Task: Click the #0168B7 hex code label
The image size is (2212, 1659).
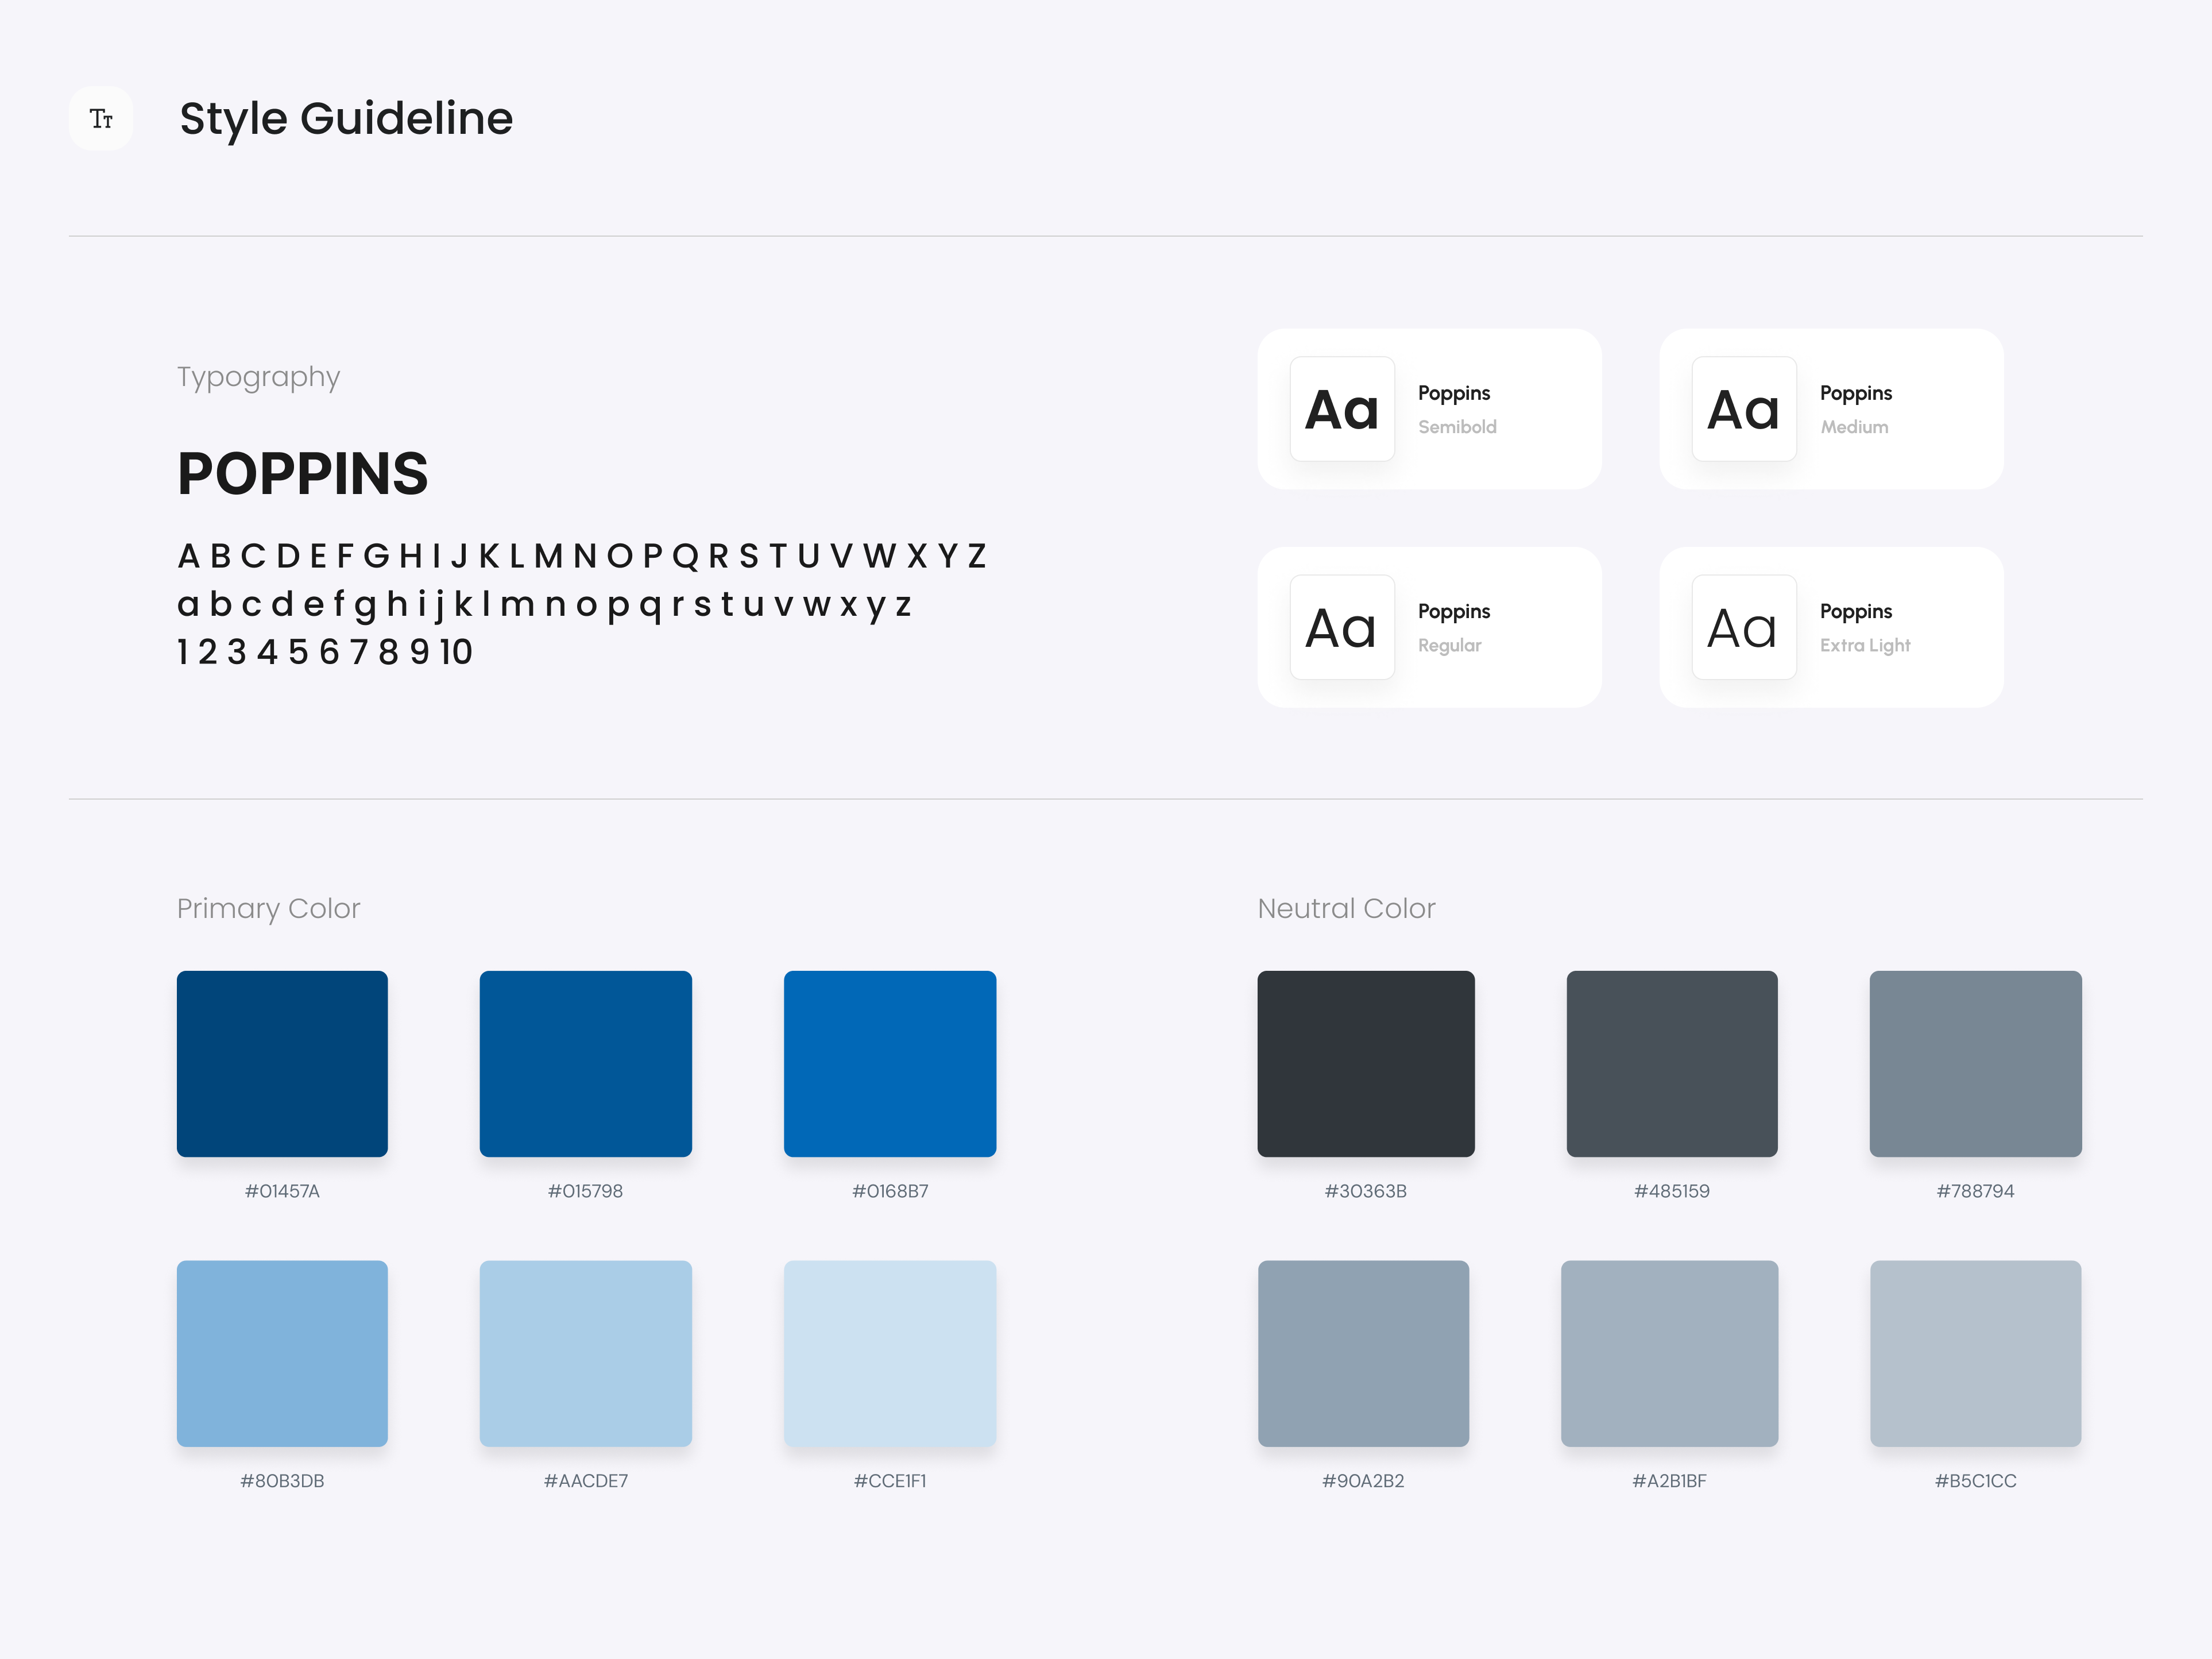Action: [890, 1192]
